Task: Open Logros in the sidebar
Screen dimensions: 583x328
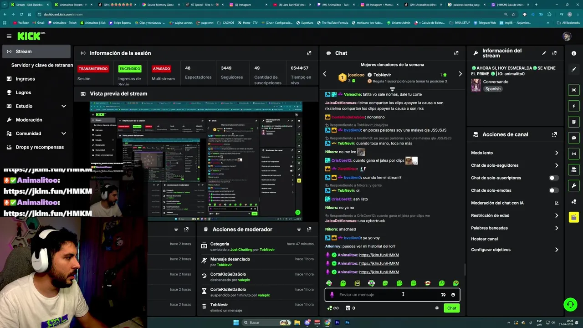Action: [36, 92]
